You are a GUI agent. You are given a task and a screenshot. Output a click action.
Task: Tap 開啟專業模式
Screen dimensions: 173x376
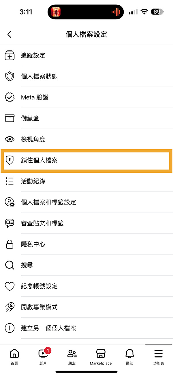click(x=86, y=307)
